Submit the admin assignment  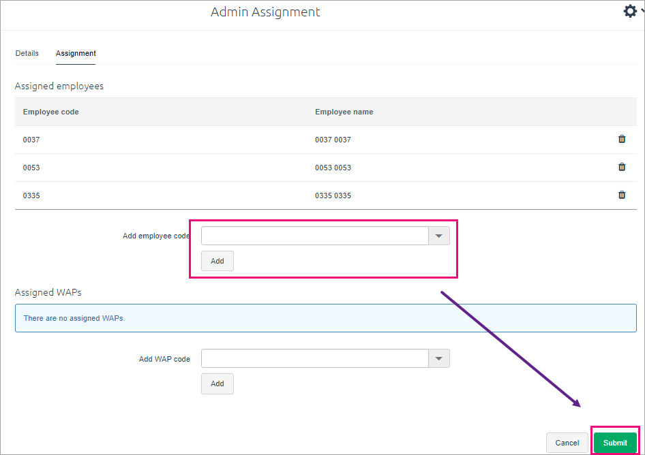(615, 443)
